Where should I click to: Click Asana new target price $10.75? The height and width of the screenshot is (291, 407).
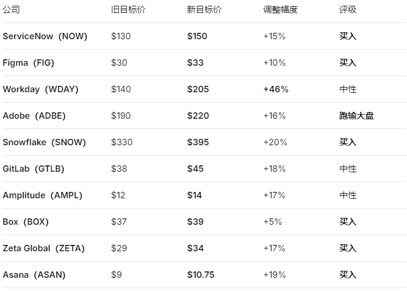pyautogui.click(x=201, y=275)
